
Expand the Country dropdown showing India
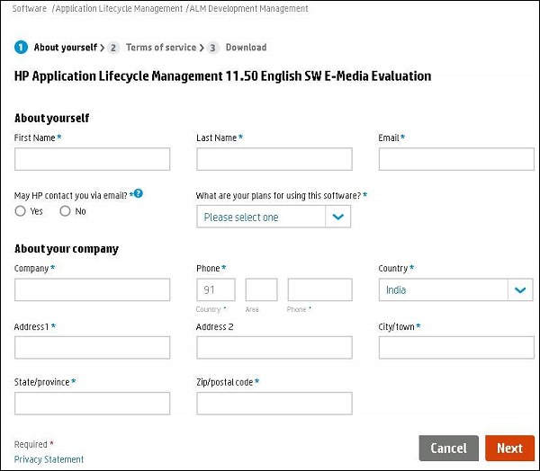(x=520, y=289)
